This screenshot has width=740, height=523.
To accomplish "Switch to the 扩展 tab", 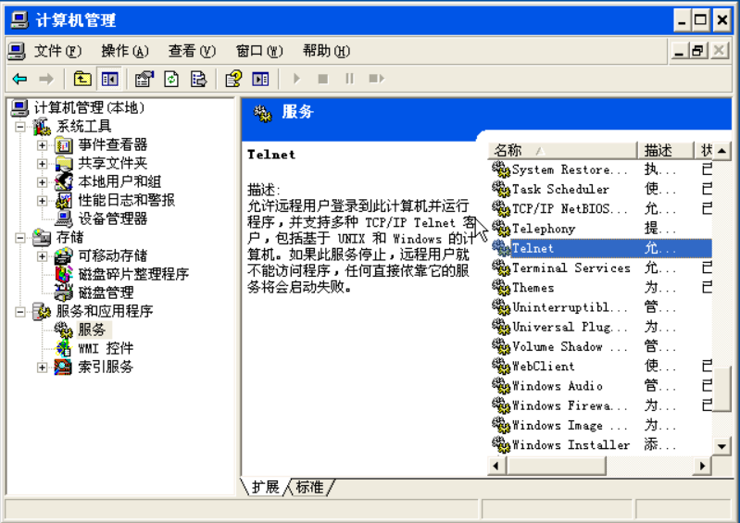I will (265, 487).
